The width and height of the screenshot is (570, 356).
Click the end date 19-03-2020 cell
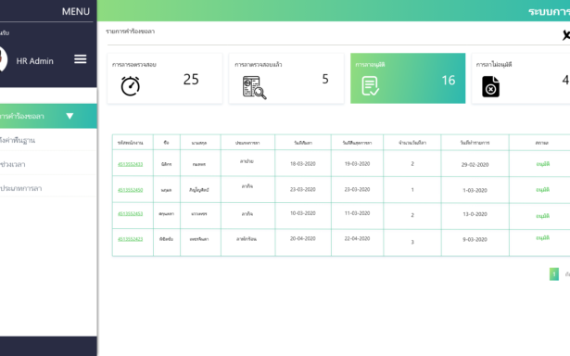click(x=357, y=164)
